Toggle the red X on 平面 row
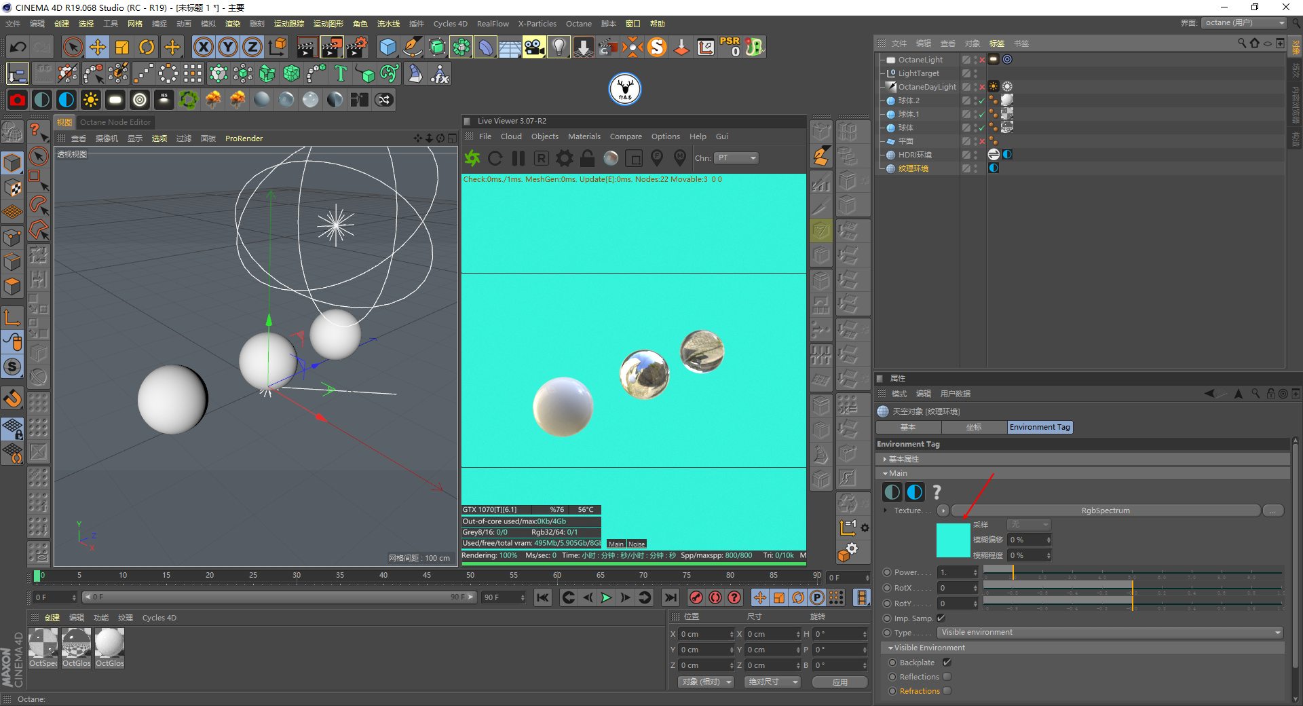 coord(982,141)
